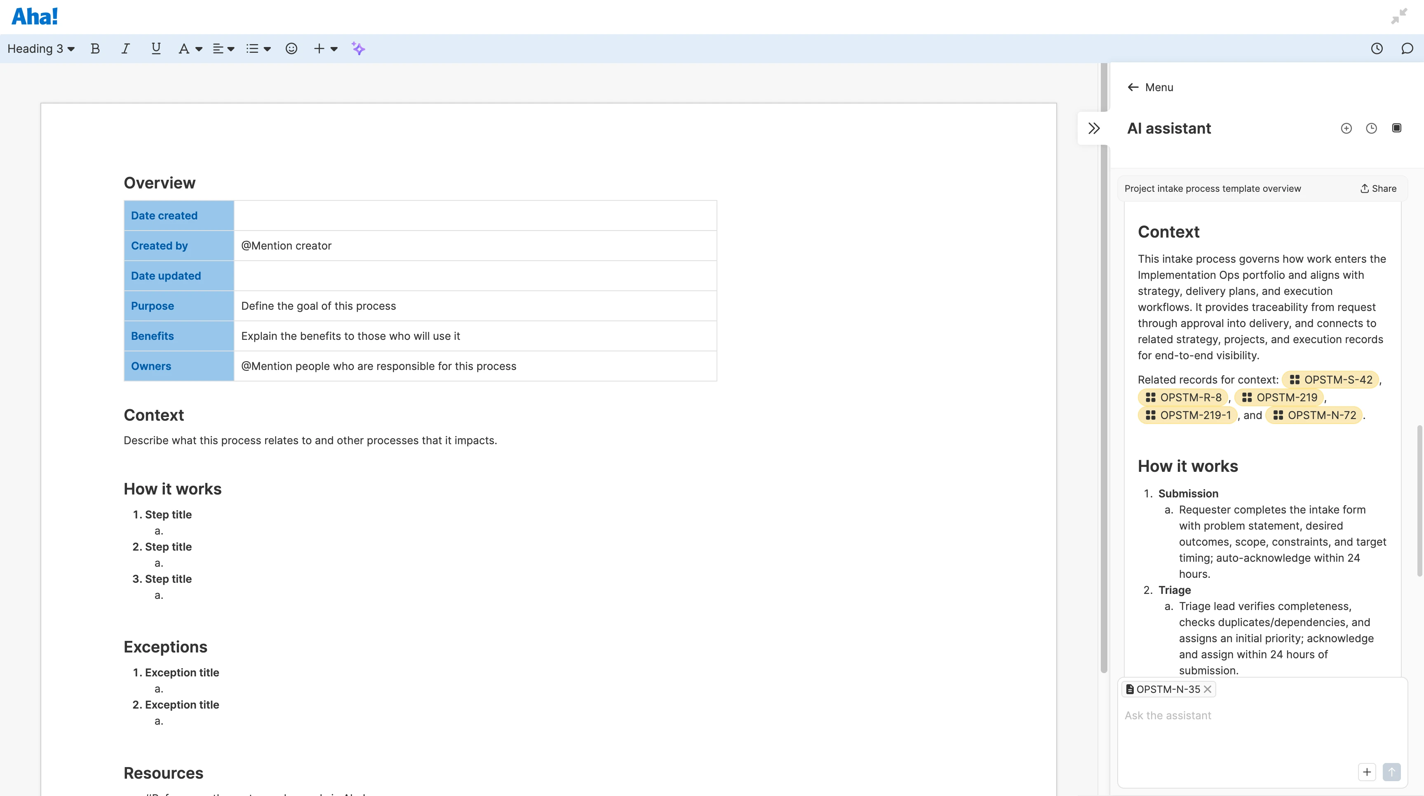Click the Aha! logo
This screenshot has height=796, width=1424.
point(34,16)
